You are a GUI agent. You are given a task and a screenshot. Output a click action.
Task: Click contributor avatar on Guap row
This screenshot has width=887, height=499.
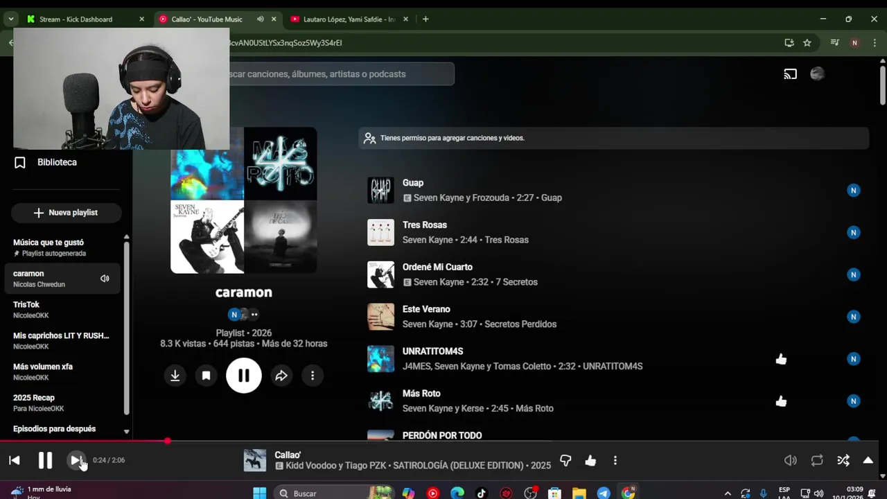[854, 191]
